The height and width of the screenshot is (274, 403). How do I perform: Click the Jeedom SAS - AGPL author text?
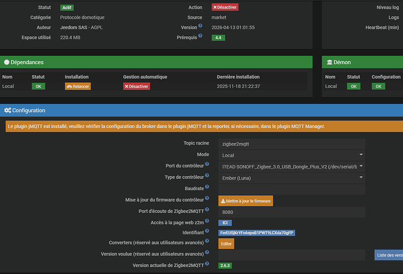(81, 27)
